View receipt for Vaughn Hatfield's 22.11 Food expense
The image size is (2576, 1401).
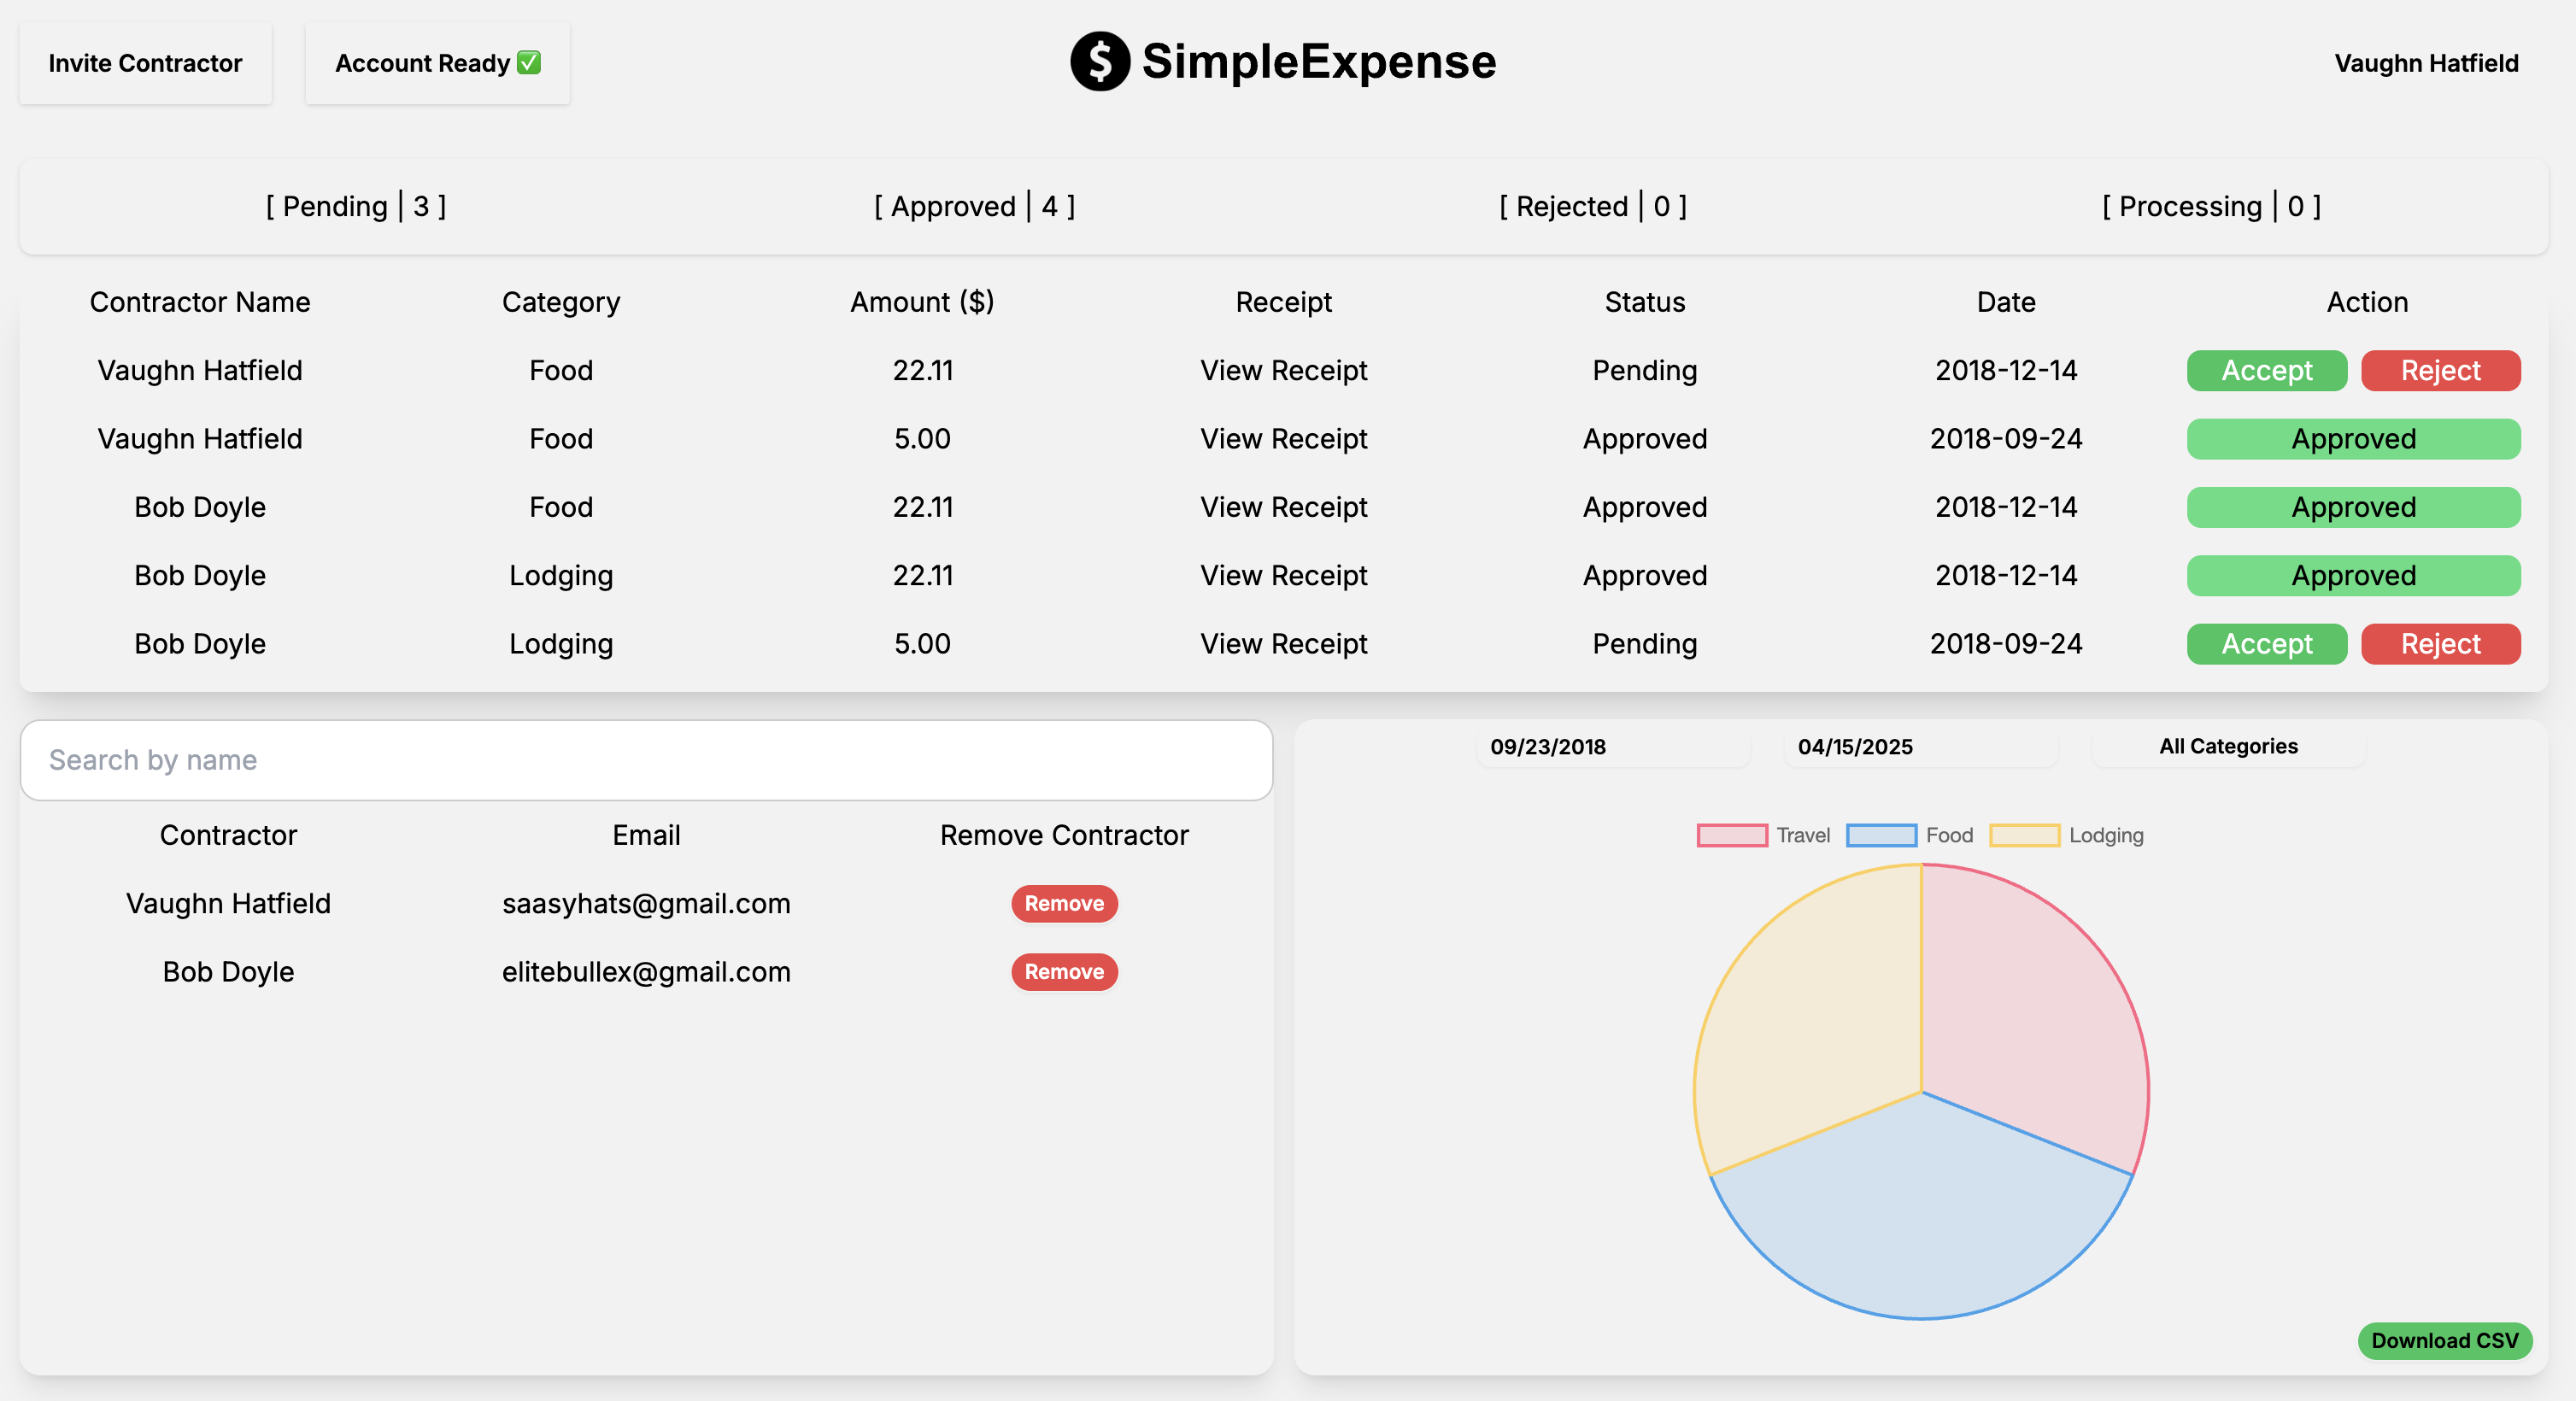point(1283,371)
